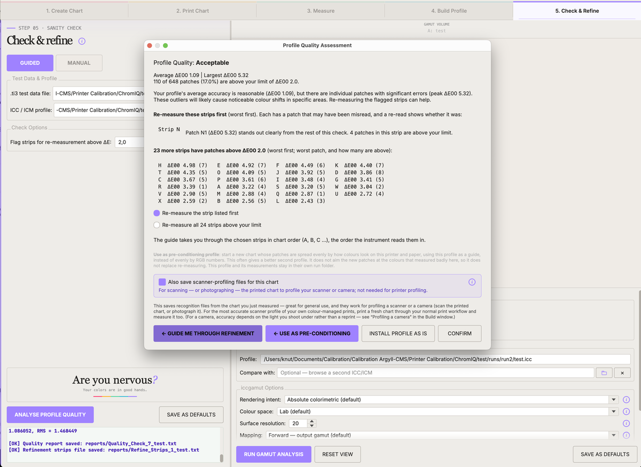Open the 4. Build Profile tab
Viewport: 641px width, 467px height.
449,11
